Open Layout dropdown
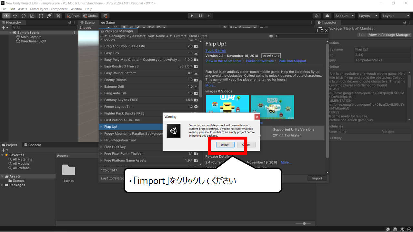This screenshot has height=232, width=413. point(395,16)
